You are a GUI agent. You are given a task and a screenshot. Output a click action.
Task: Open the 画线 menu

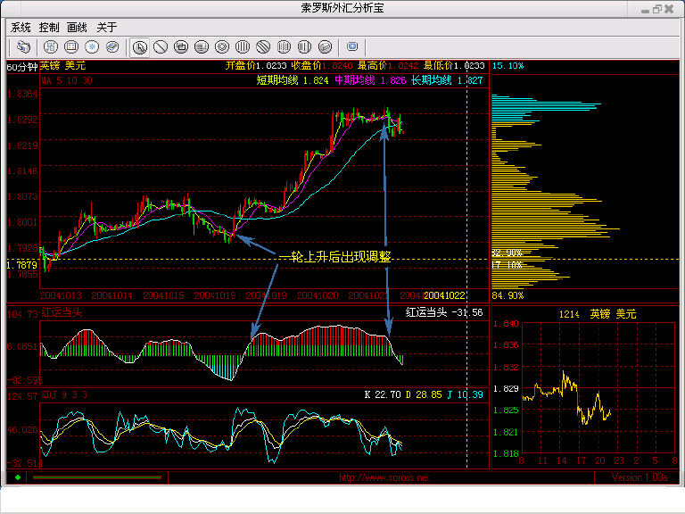78,27
